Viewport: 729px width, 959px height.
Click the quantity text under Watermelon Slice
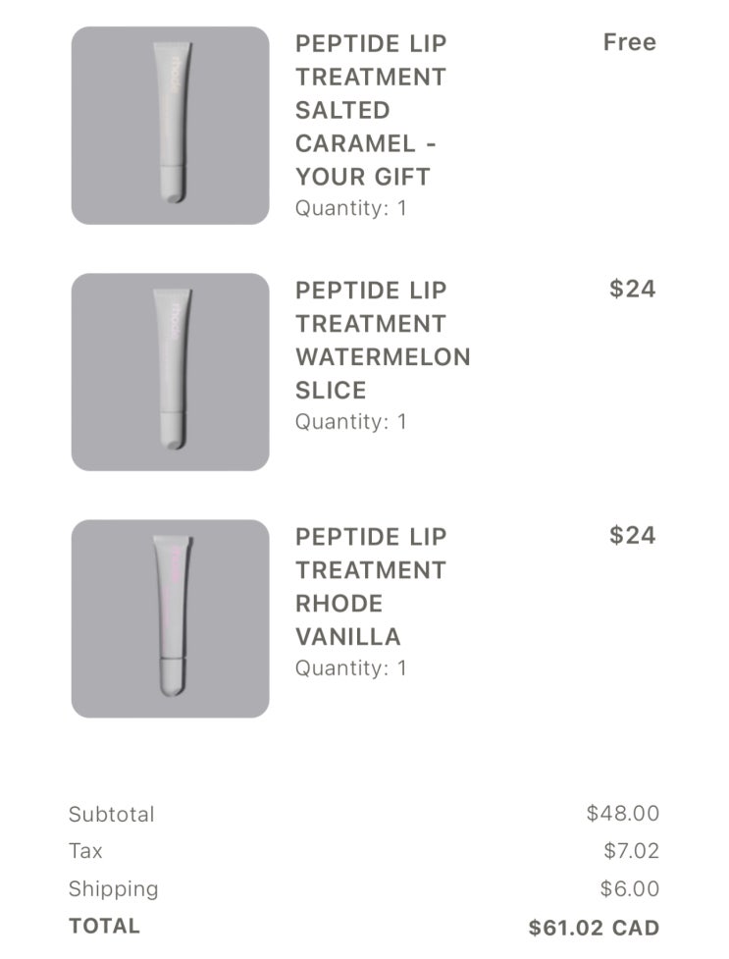[x=350, y=422]
